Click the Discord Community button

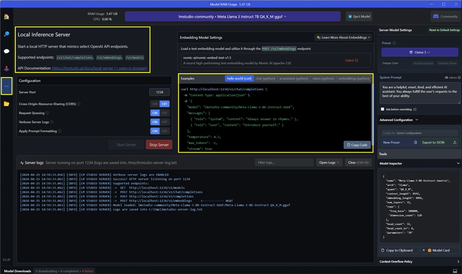click(x=445, y=17)
